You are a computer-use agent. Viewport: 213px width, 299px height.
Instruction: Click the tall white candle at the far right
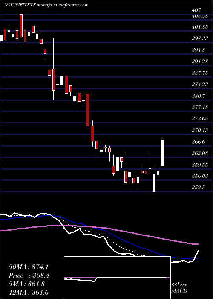[x=162, y=153]
